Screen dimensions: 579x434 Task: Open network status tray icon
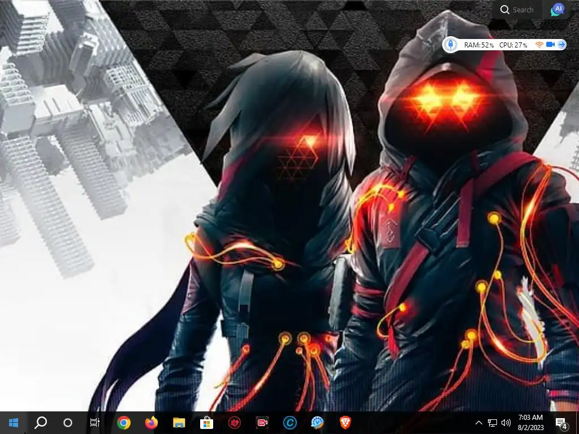[492, 423]
